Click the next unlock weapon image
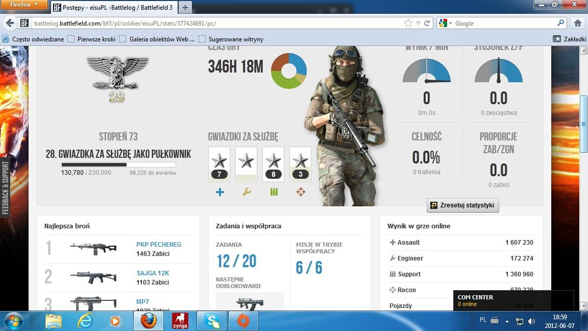The height and width of the screenshot is (331, 588). (250, 303)
